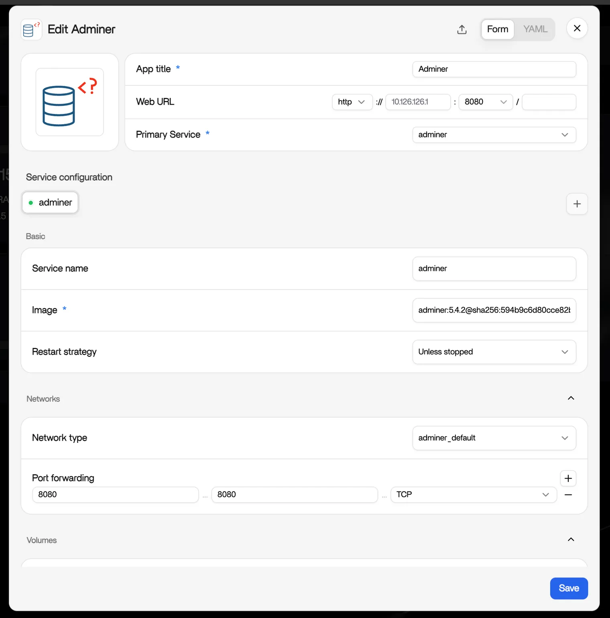The width and height of the screenshot is (610, 618).
Task: Edit the Service name field
Action: coord(494,269)
